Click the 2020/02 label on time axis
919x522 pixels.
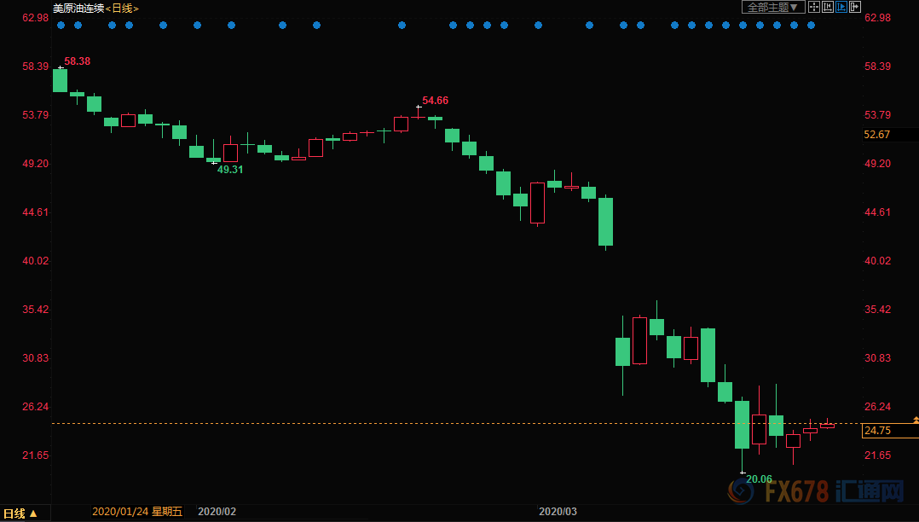coord(217,512)
